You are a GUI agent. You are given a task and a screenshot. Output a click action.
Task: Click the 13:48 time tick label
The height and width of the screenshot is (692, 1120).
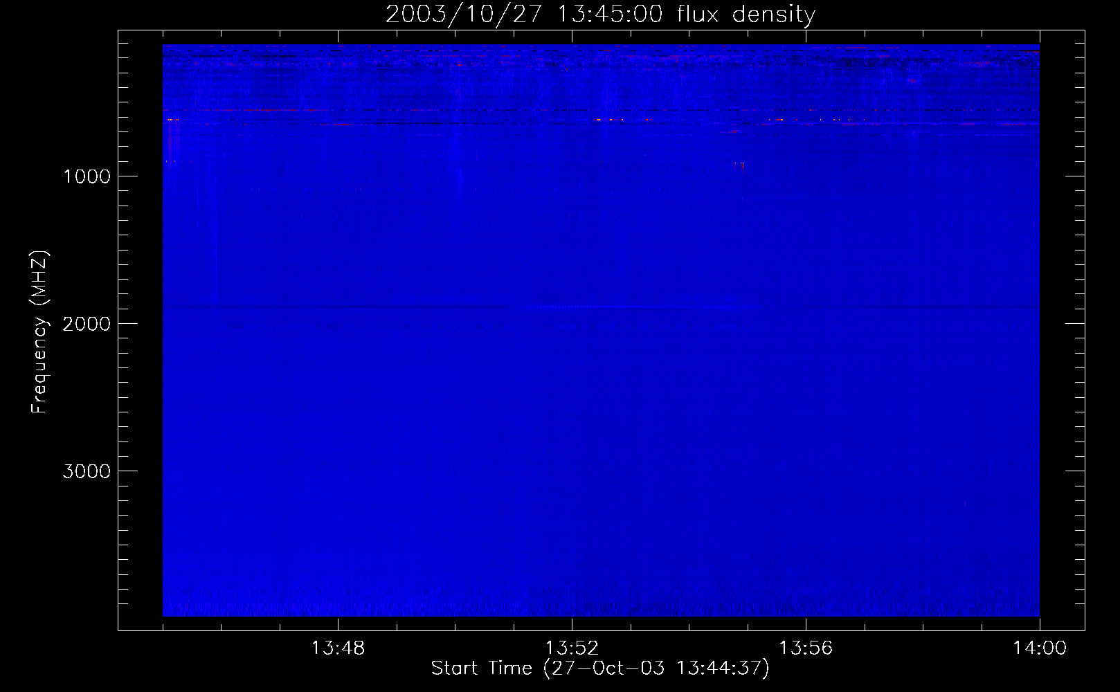[x=338, y=648]
